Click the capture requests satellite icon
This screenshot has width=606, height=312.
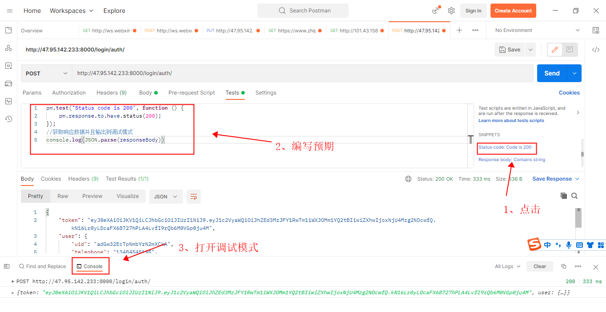436,11
